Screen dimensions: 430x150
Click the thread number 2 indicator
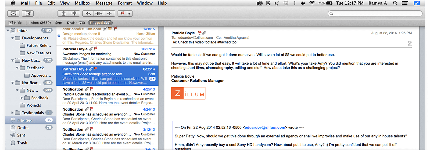click(410, 43)
